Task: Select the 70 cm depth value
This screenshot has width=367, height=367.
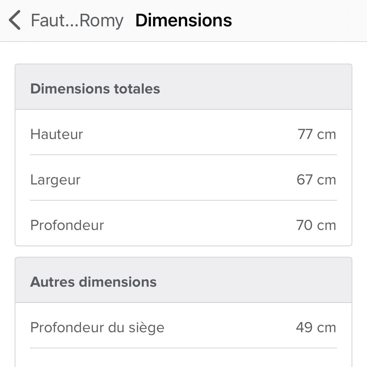Action: click(316, 225)
